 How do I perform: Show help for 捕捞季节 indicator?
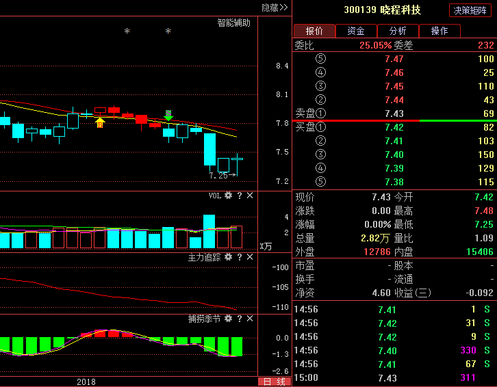pyautogui.click(x=240, y=319)
